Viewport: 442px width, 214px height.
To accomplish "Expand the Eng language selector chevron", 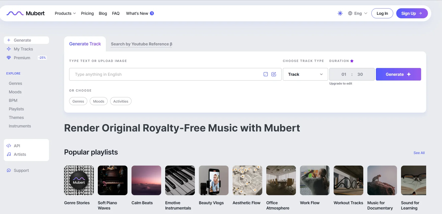I will click(366, 13).
